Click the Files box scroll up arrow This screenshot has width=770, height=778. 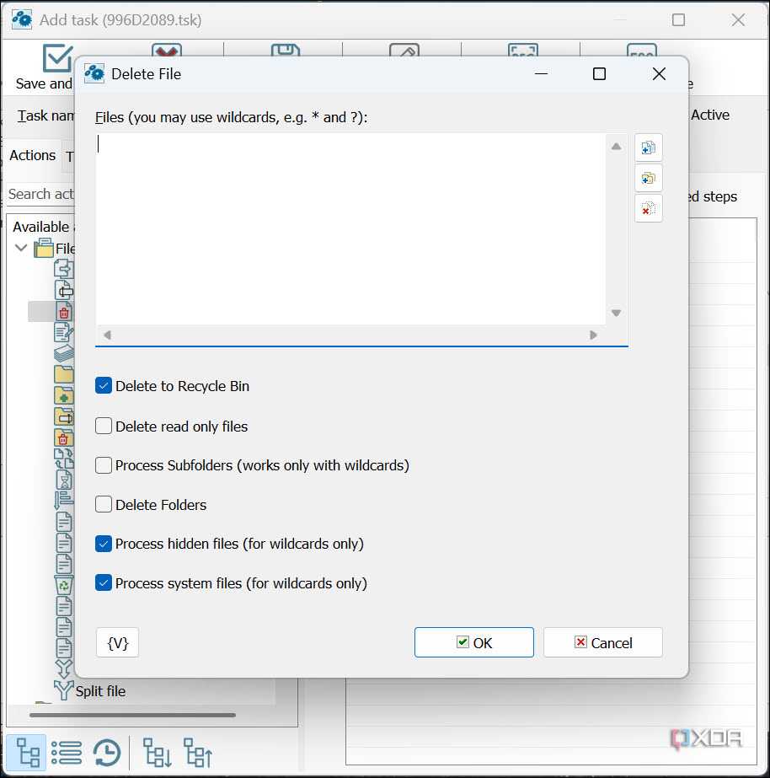coord(617,146)
